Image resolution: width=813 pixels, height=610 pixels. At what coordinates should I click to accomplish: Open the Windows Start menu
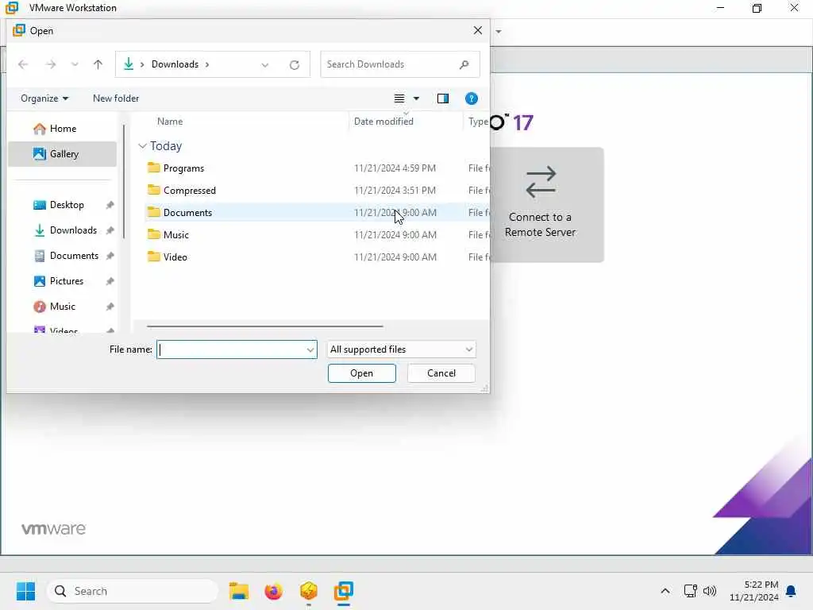tap(26, 591)
